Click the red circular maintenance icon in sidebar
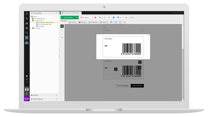 tap(27, 82)
